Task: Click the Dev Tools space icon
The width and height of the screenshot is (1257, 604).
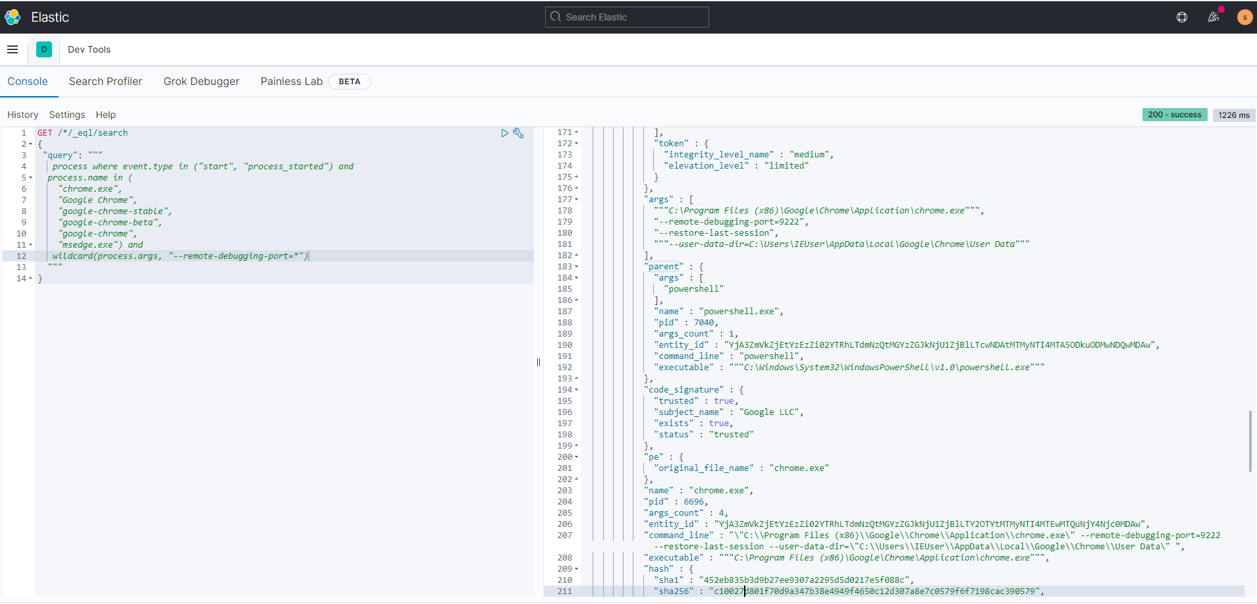Action: (x=43, y=49)
